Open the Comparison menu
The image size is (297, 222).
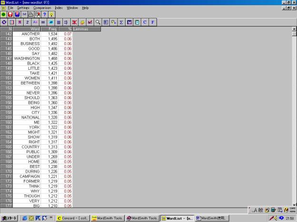pyautogui.click(x=42, y=8)
